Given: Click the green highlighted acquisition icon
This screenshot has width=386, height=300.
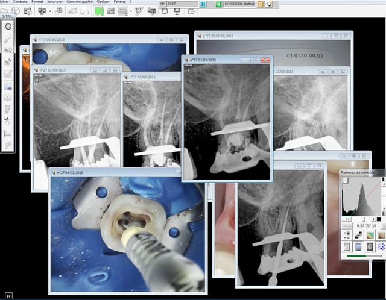Looking at the screenshot, I should (99, 11).
